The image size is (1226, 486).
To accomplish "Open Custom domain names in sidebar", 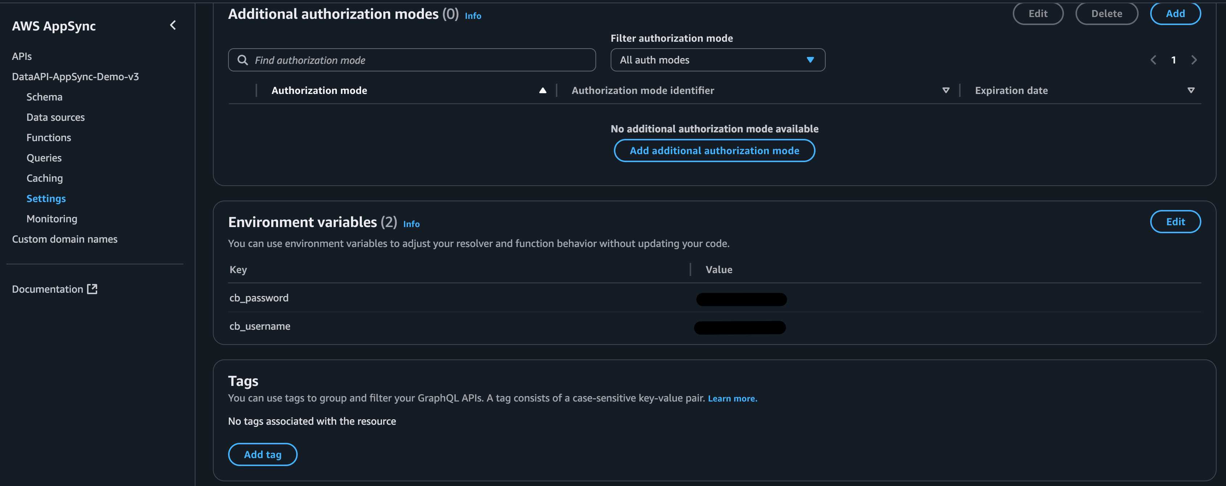I will tap(65, 239).
